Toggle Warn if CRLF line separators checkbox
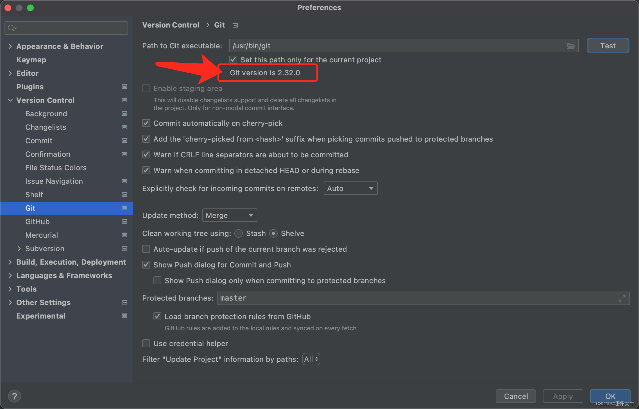 [x=148, y=154]
